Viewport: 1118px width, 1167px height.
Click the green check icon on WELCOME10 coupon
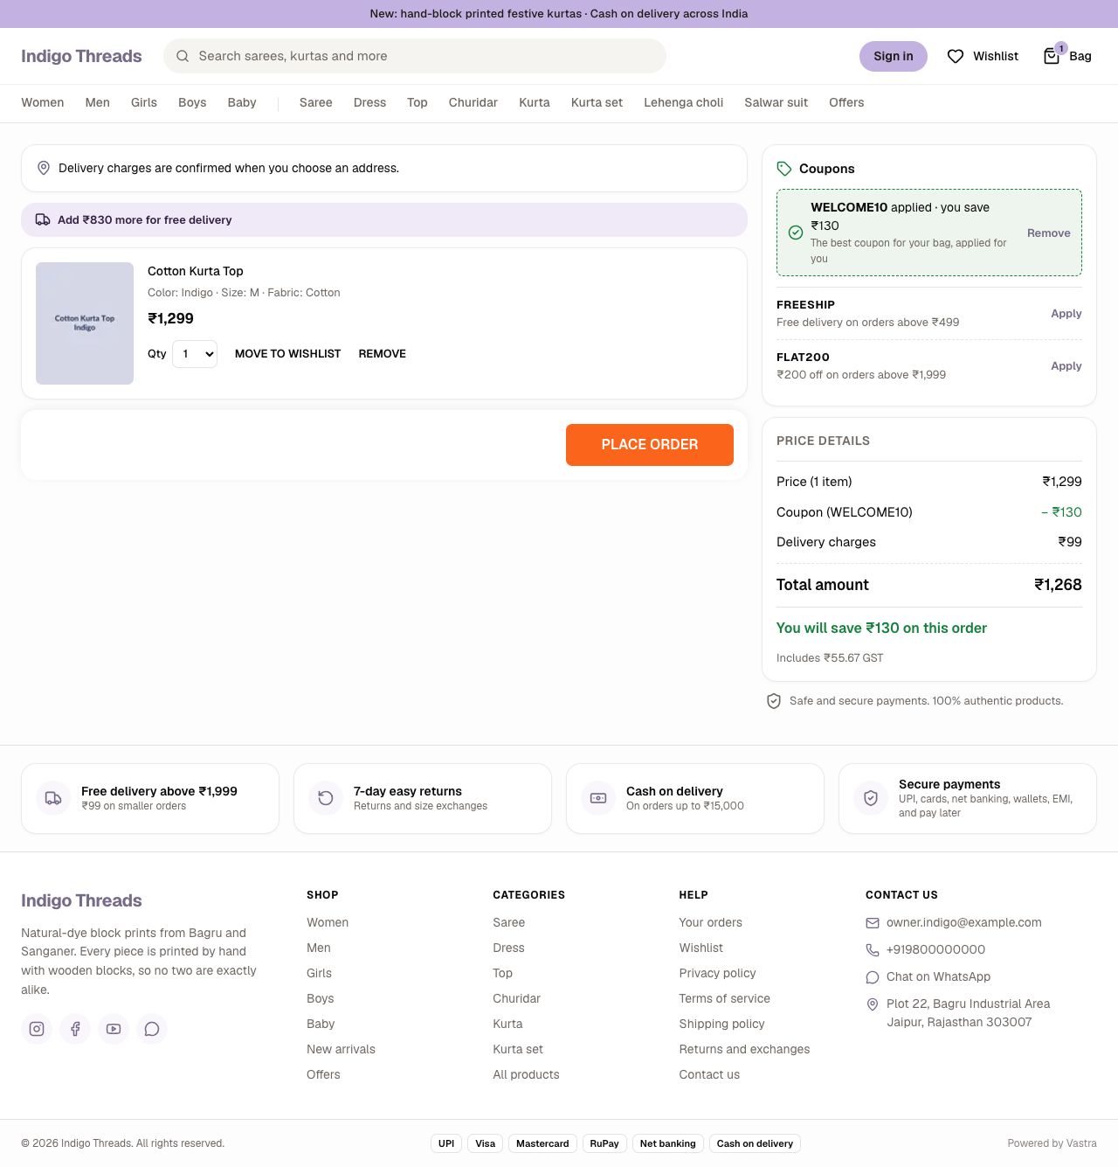pos(796,233)
